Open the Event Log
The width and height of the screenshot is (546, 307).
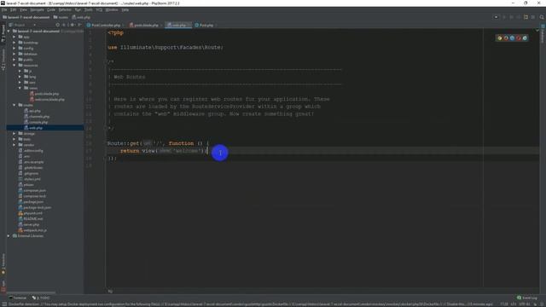(x=527, y=298)
